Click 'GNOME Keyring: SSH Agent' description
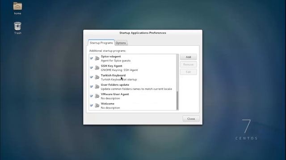This screenshot has height=160, width=286. [x=119, y=70]
